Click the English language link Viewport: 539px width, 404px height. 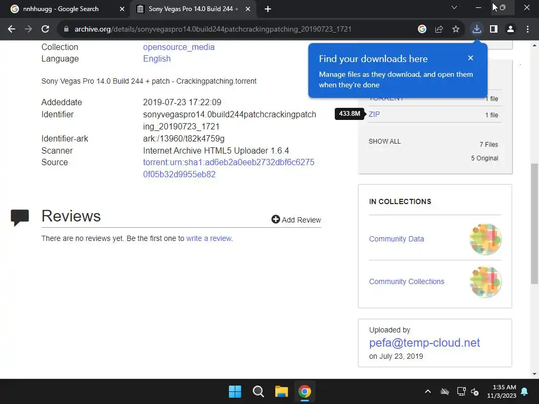point(157,59)
